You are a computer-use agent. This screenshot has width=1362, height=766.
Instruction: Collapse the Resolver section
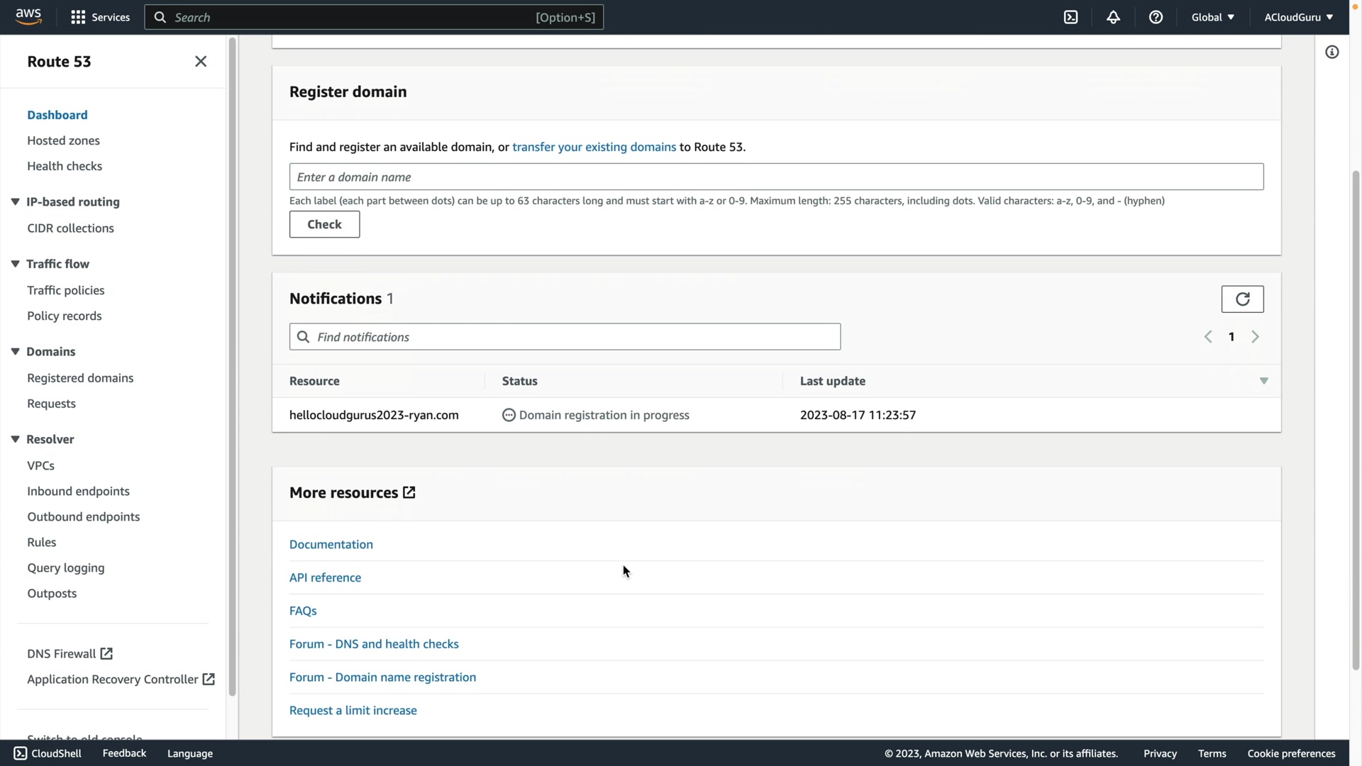coord(15,439)
